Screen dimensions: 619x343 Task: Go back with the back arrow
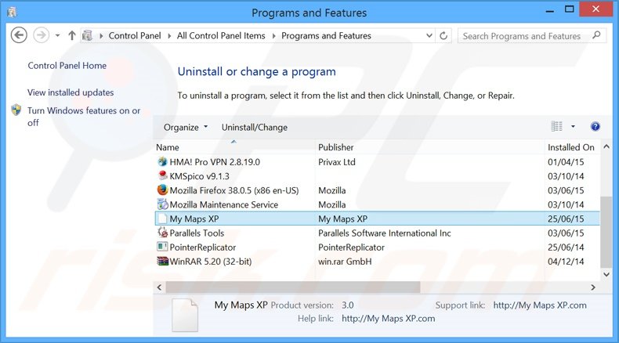[19, 35]
